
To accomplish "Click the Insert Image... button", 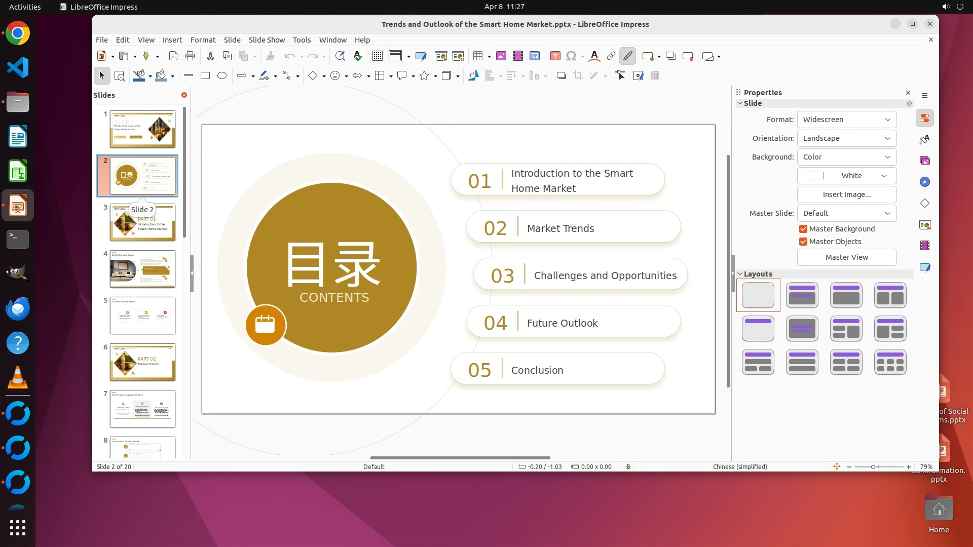I will click(846, 194).
